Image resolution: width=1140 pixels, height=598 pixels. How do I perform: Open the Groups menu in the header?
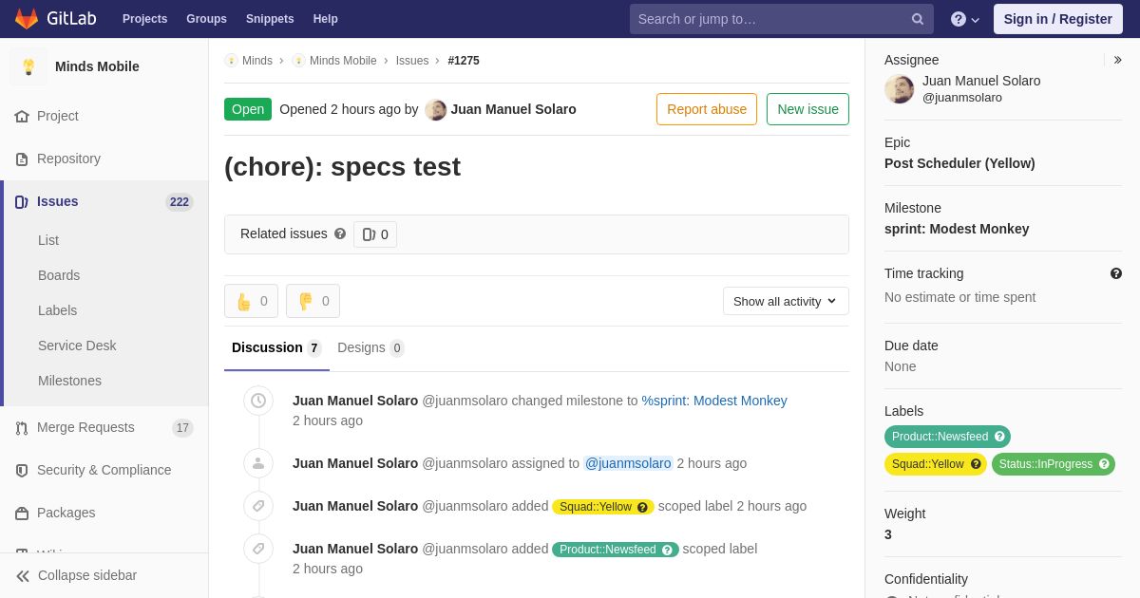point(206,19)
